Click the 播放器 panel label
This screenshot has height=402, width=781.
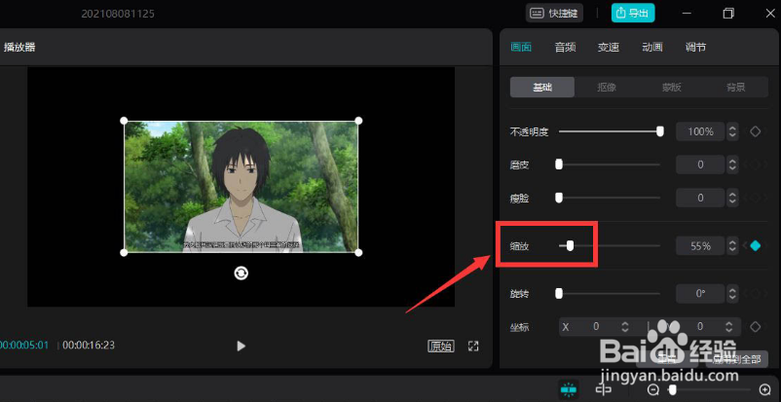(x=19, y=48)
